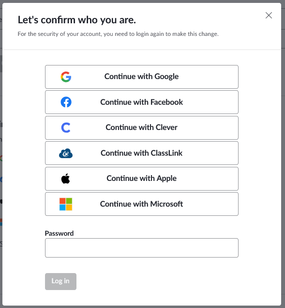Sign in via Continue with ClassLink text
Viewport: 285px width, 308px height.
point(141,153)
